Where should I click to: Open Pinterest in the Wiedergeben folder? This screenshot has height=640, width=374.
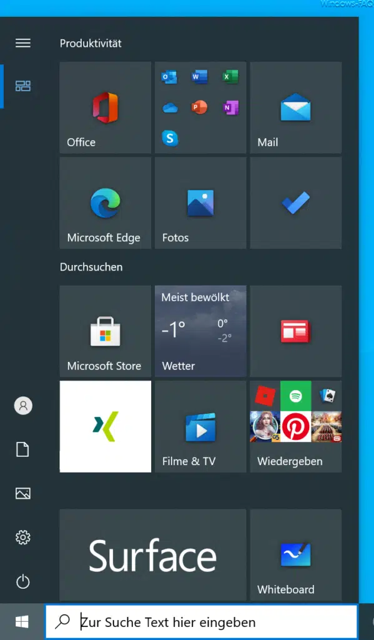click(296, 426)
